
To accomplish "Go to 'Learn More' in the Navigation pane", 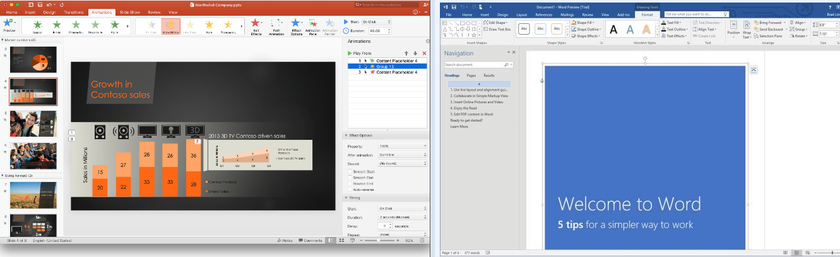I will coord(459,126).
